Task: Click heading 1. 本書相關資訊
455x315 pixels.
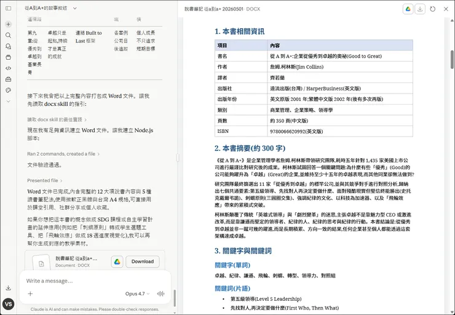Action: click(x=239, y=31)
